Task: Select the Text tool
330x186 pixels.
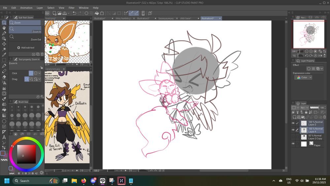Action: pyautogui.click(x=4, y=137)
